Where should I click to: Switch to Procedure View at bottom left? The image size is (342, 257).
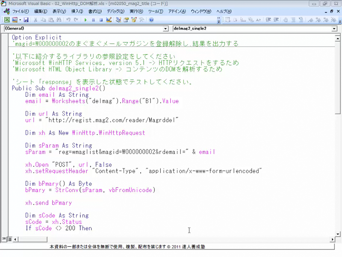4,238
